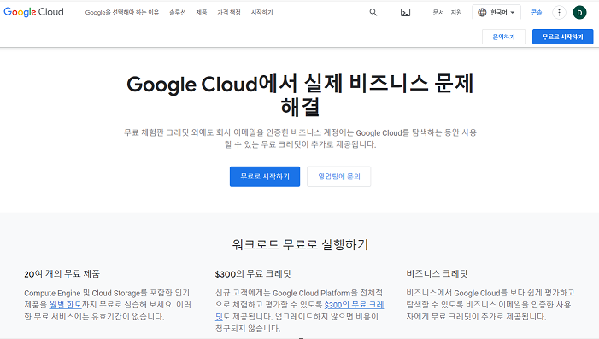This screenshot has height=339, width=599.
Task: Click the 문의하기 button in sub-header
Action: point(503,37)
